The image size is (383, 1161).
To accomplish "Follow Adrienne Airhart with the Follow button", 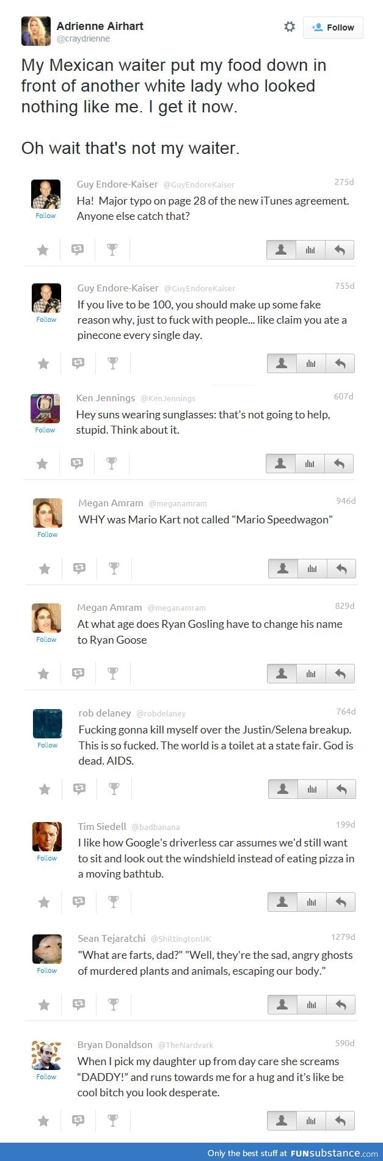I will pos(333,27).
